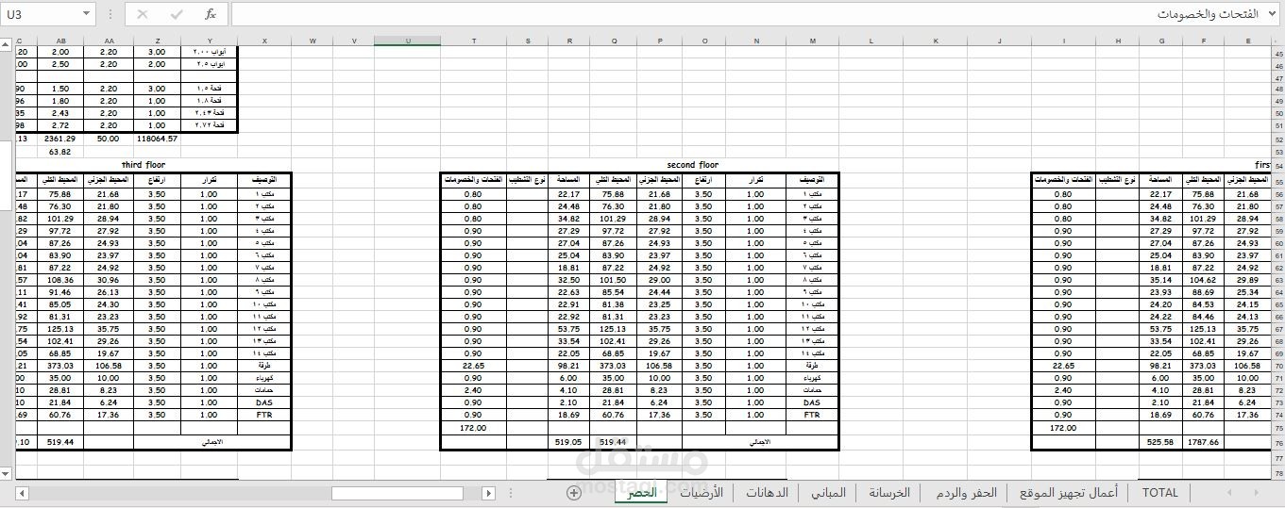Select row 70 header

(1277, 366)
